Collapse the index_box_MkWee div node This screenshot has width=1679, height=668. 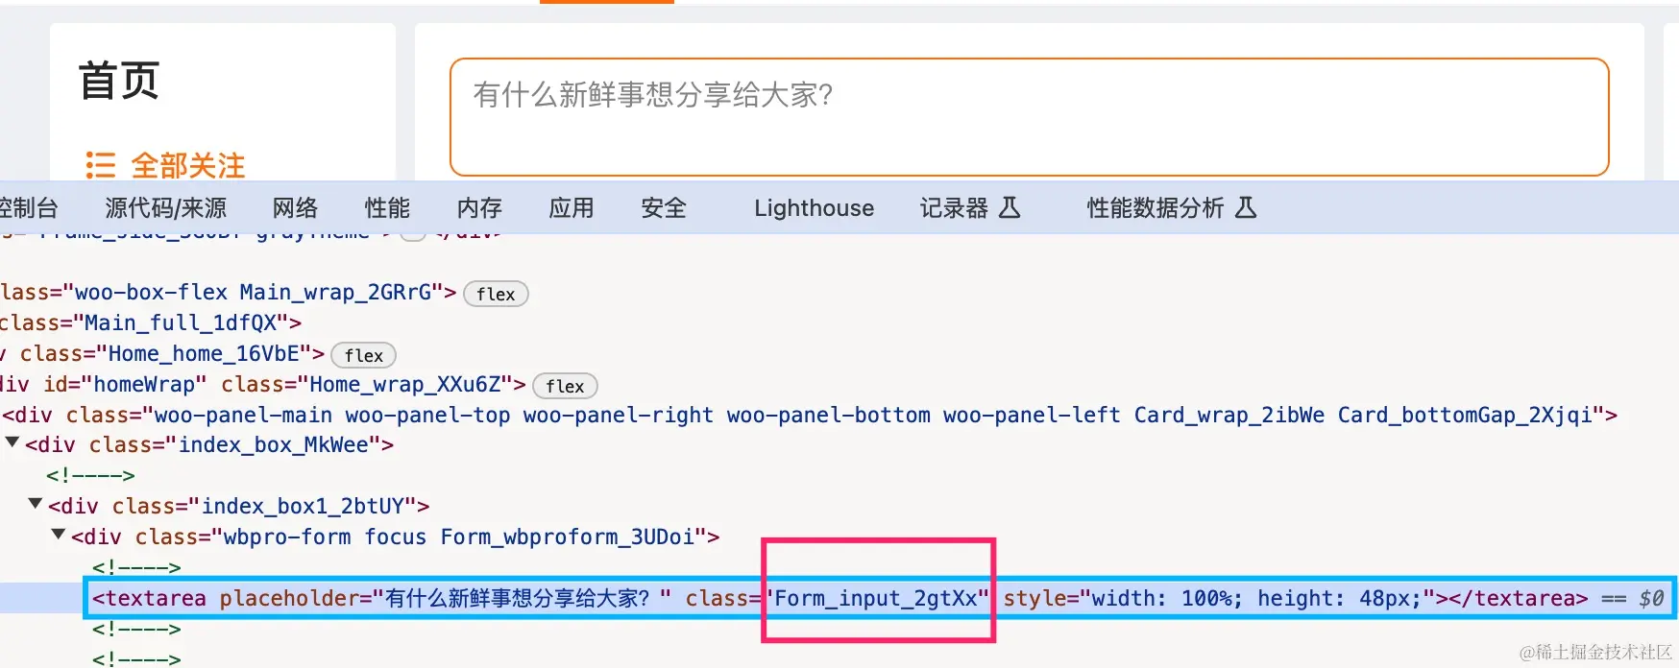click(12, 442)
